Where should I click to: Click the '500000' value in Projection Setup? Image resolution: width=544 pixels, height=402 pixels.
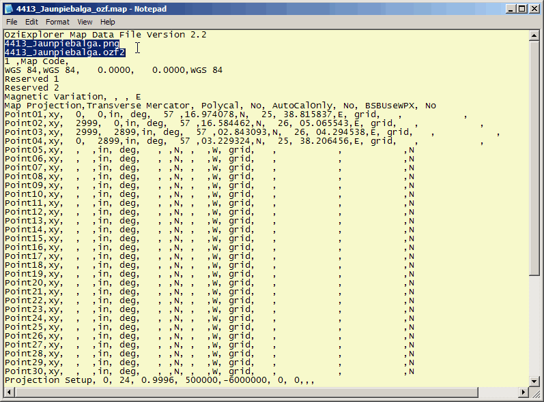pos(201,380)
